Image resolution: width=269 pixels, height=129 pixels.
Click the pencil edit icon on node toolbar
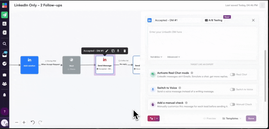107,51
